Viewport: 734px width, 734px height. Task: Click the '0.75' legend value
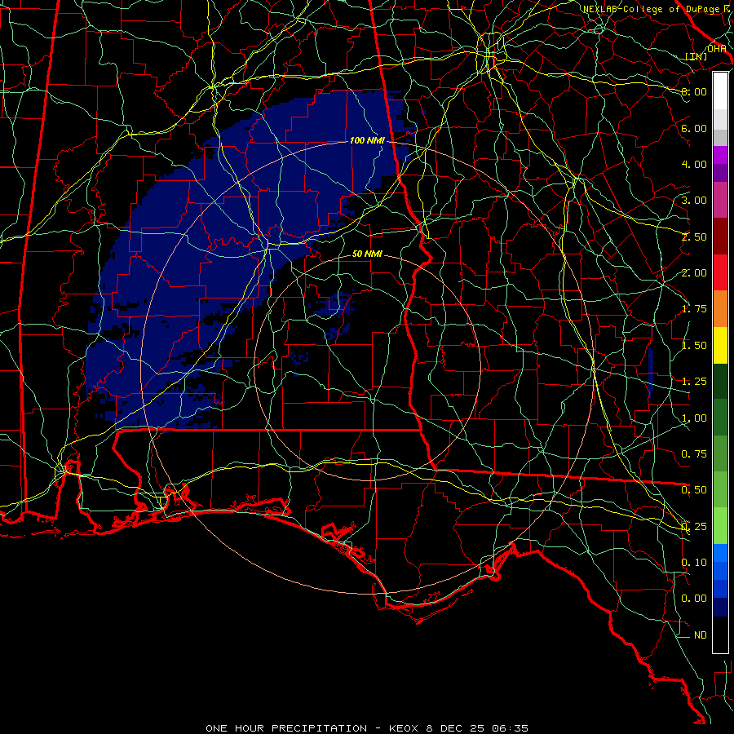(694, 453)
